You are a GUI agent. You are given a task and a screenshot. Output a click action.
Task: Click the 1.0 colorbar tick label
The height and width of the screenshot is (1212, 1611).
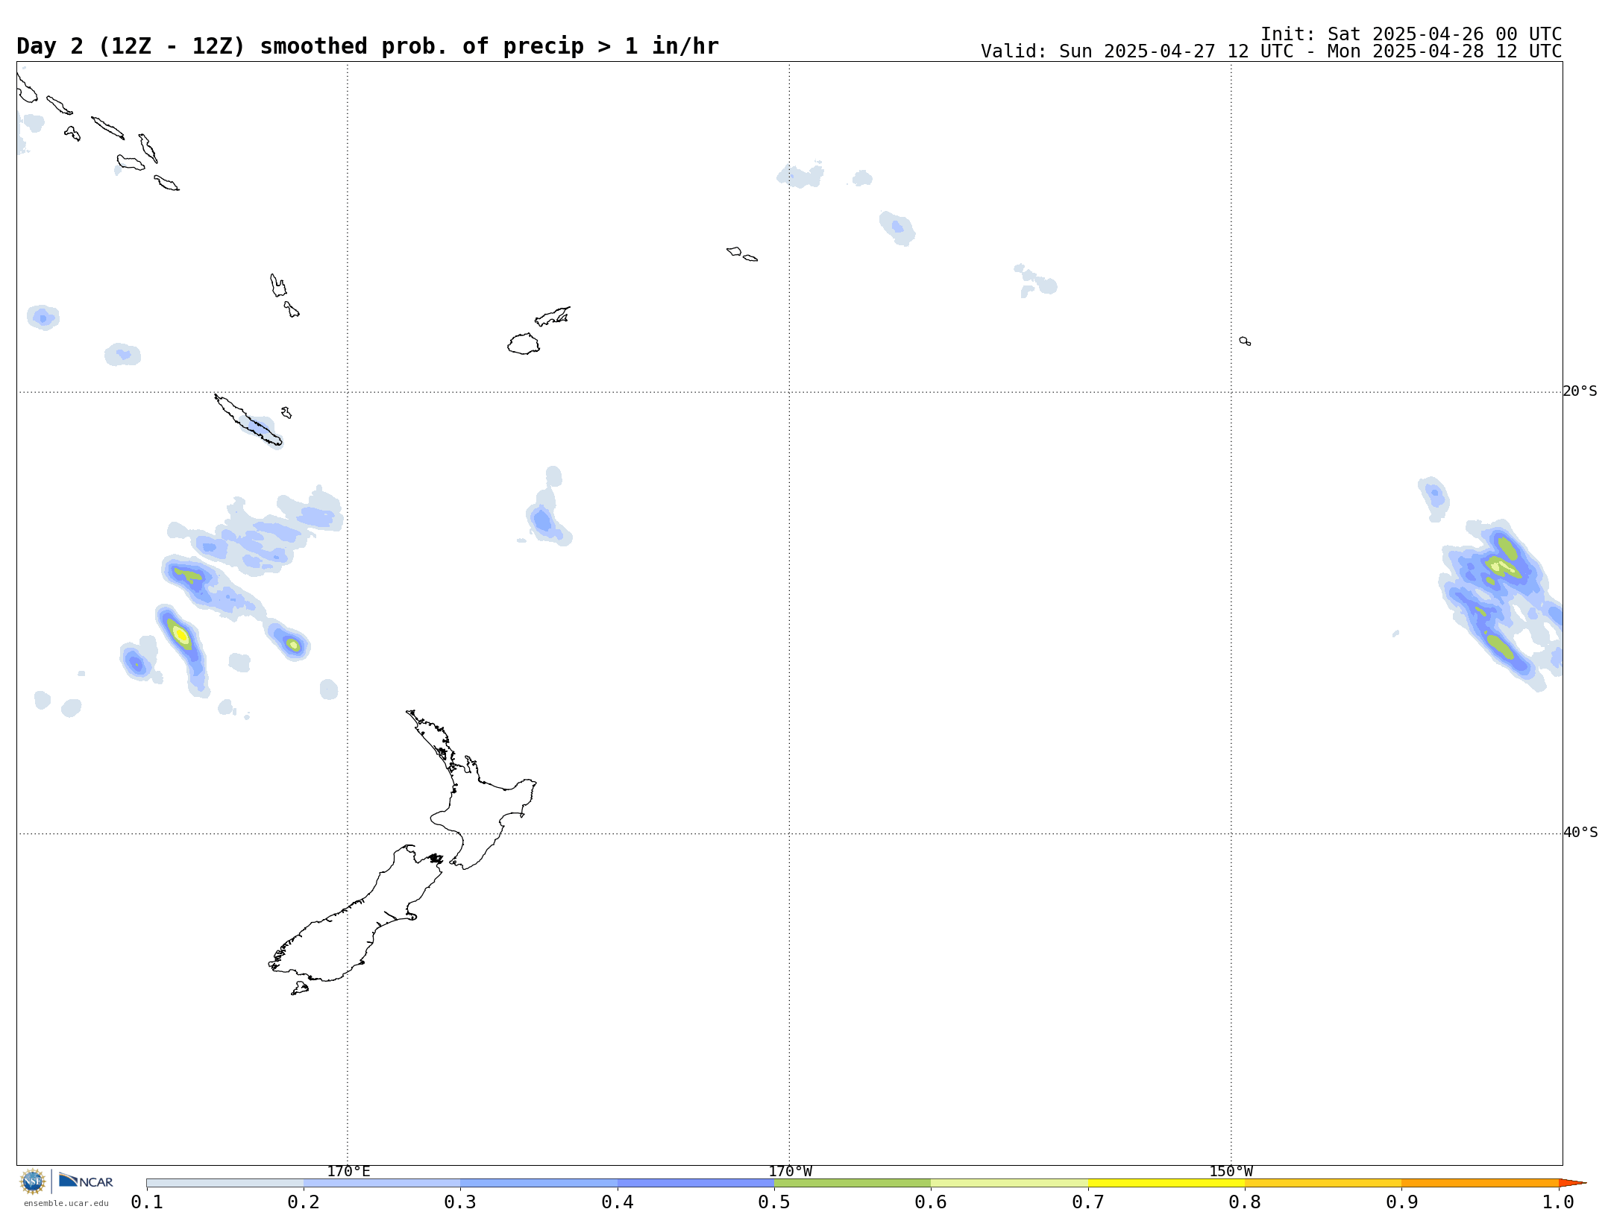[1558, 1202]
